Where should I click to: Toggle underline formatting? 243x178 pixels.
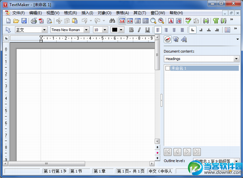pos(147,30)
